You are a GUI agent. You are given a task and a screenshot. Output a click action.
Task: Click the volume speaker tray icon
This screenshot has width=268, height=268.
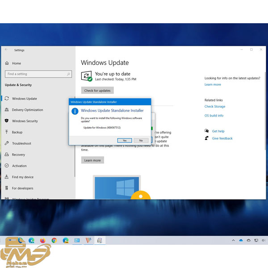point(264,240)
